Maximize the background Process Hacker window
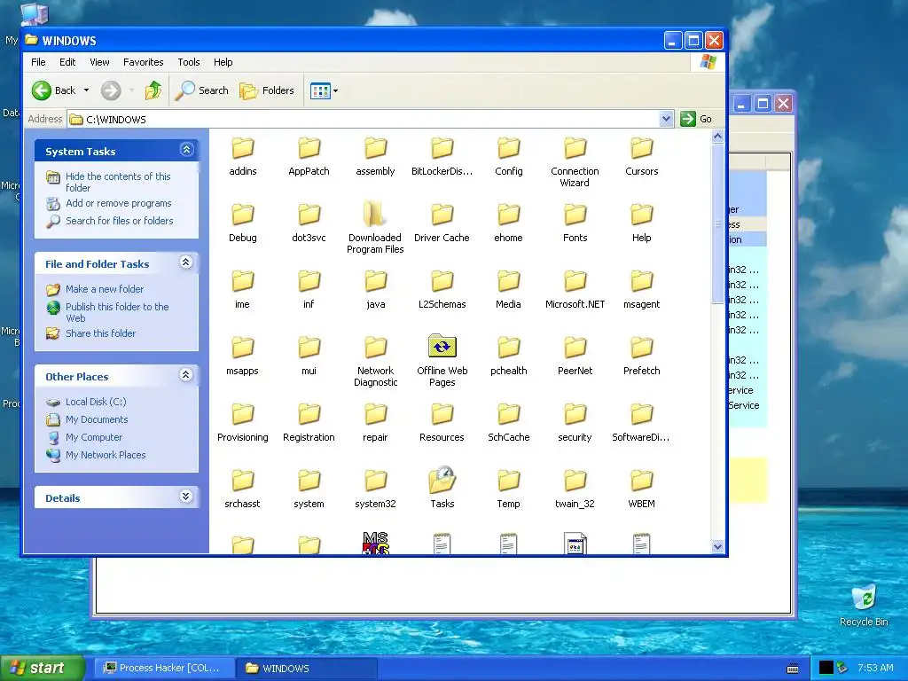The height and width of the screenshot is (681, 908). [x=763, y=104]
